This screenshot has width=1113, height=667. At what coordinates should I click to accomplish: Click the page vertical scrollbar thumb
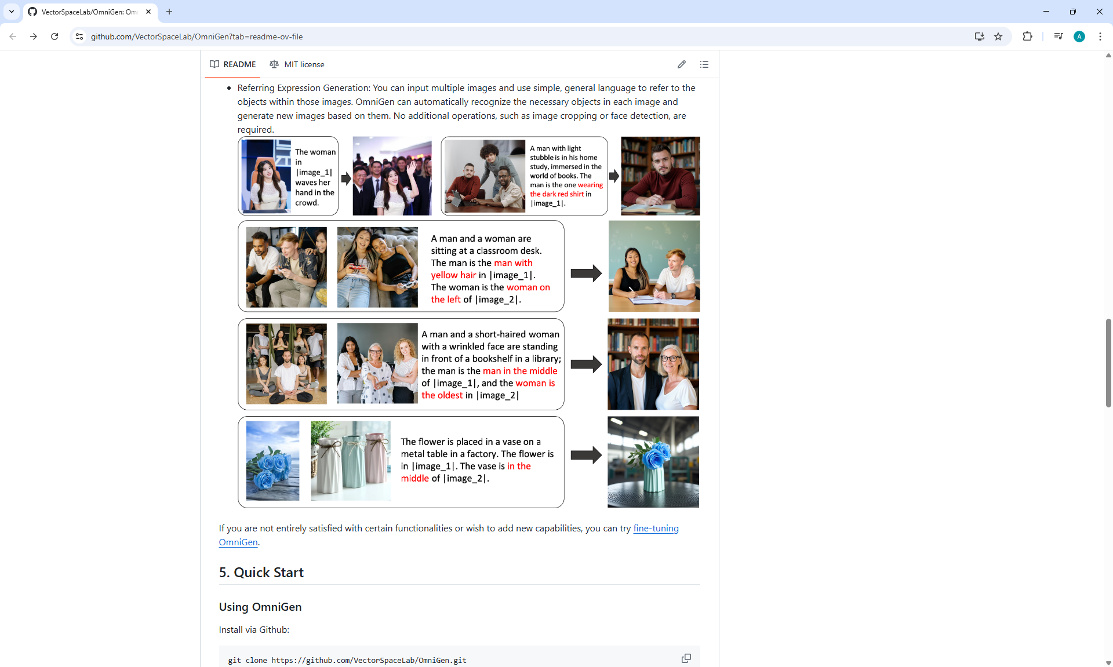point(1108,362)
